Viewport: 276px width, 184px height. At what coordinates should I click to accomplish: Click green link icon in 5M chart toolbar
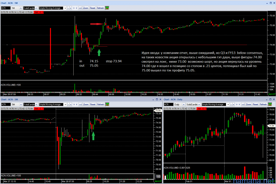[x=107, y=104]
